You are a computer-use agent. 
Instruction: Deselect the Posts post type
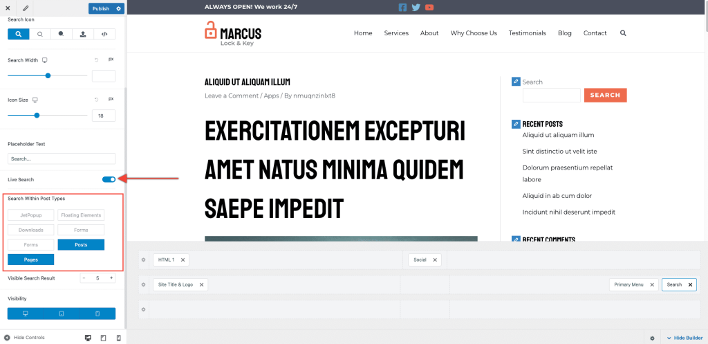[x=81, y=244]
